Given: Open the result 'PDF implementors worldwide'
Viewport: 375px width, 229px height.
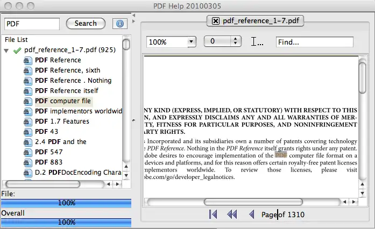Looking at the screenshot, I should pyautogui.click(x=79, y=111).
